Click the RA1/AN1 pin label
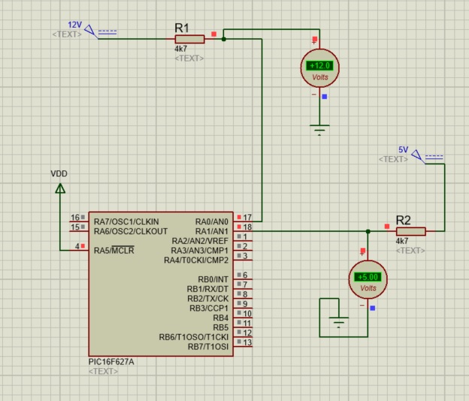Viewport: 469px width, 401px height. coord(212,231)
